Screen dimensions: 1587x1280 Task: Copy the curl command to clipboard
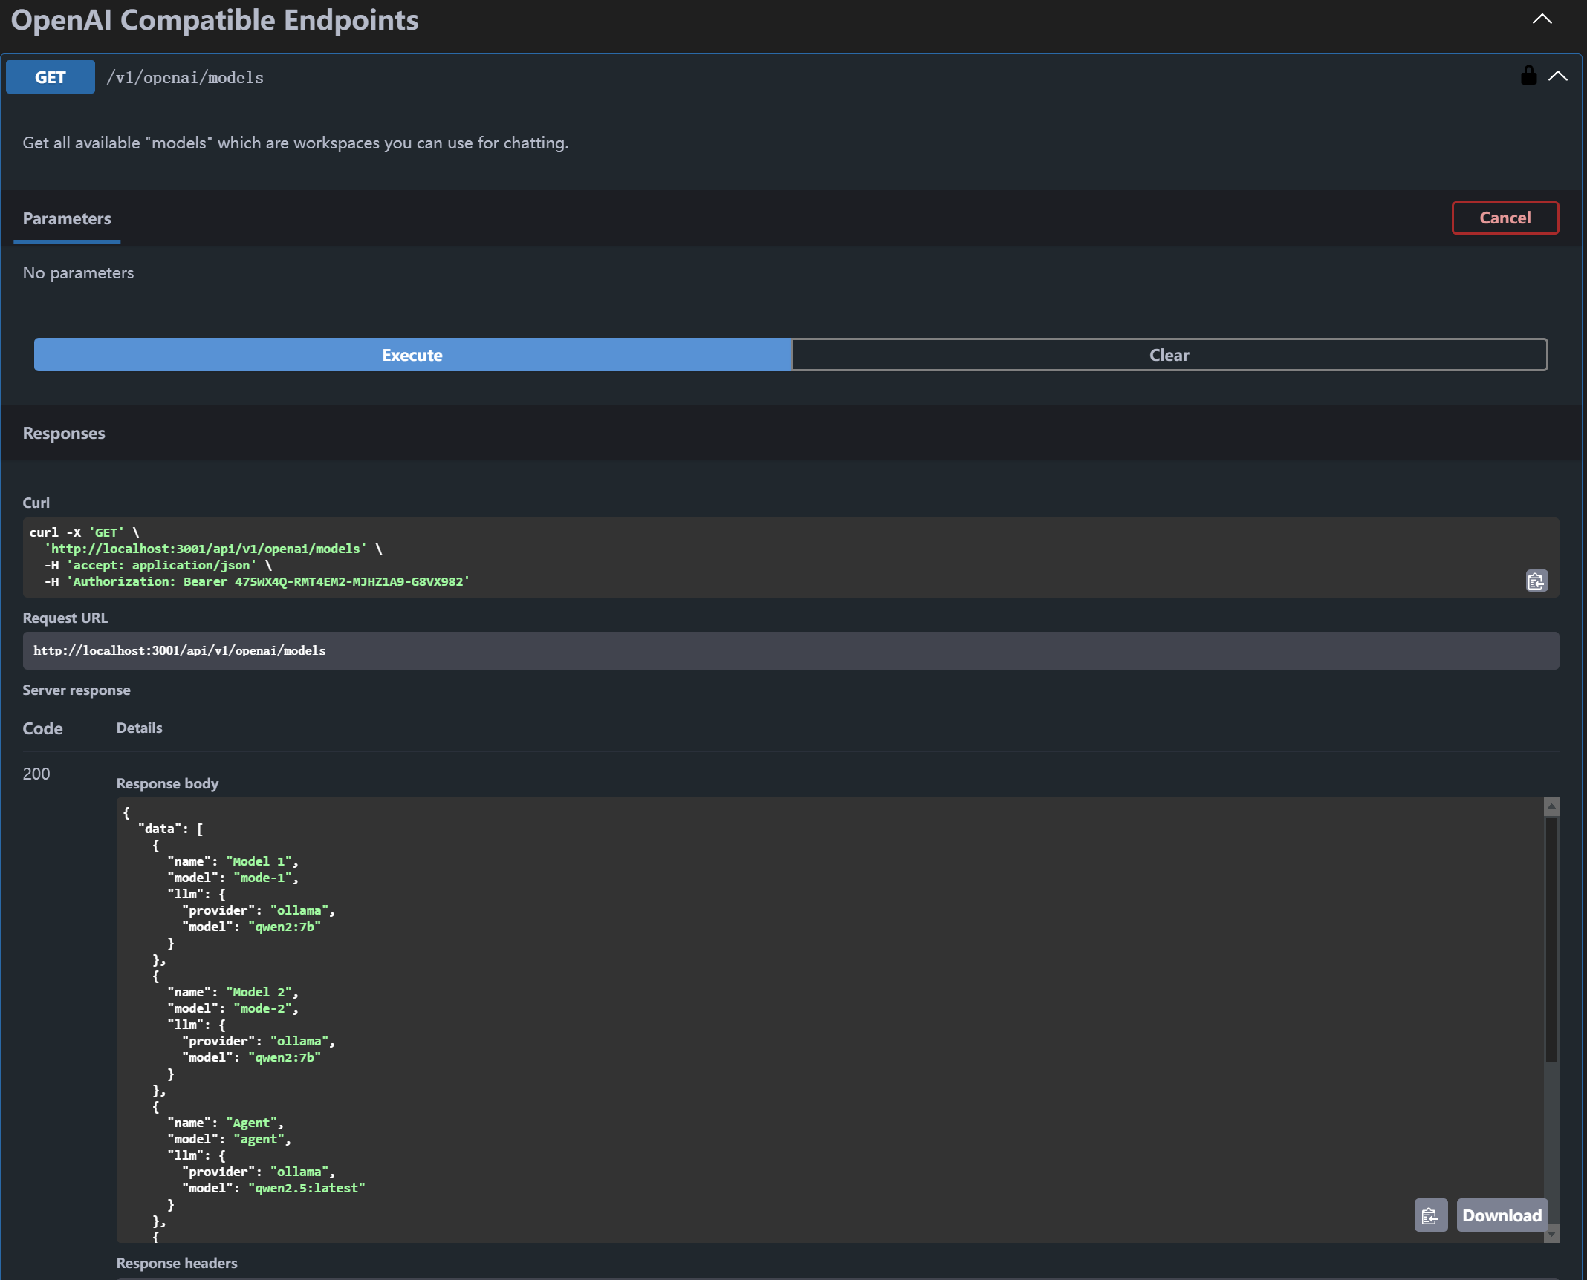tap(1536, 581)
